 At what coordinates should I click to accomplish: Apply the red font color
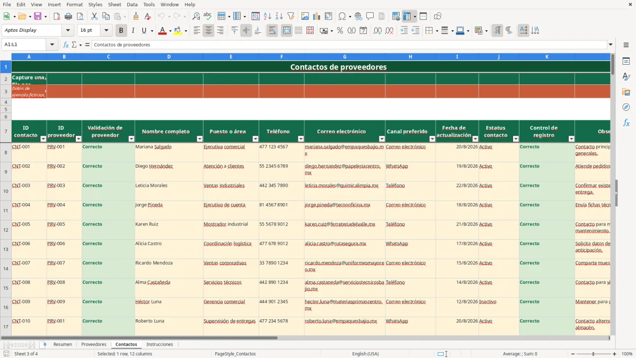162,31
